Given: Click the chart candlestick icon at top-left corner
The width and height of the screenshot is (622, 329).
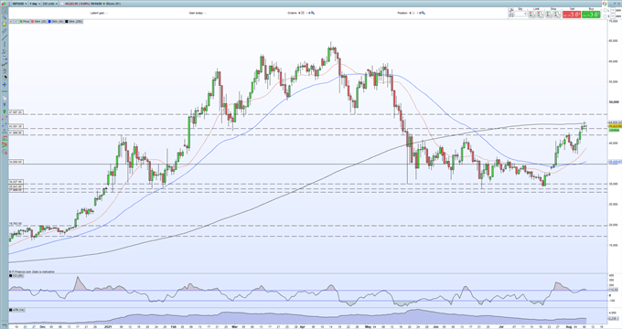Looking at the screenshot, I should [3, 4].
